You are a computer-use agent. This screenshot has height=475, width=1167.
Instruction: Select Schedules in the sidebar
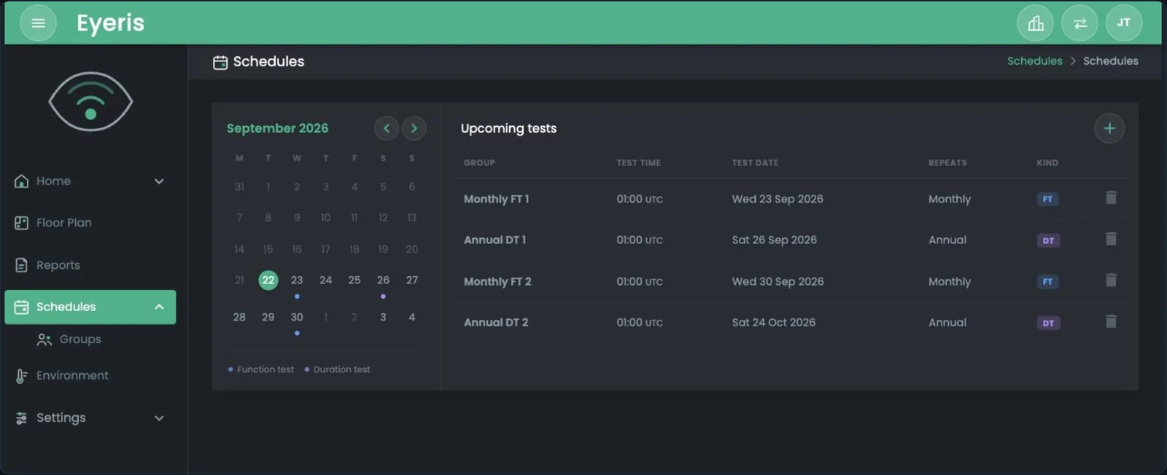[x=90, y=307]
